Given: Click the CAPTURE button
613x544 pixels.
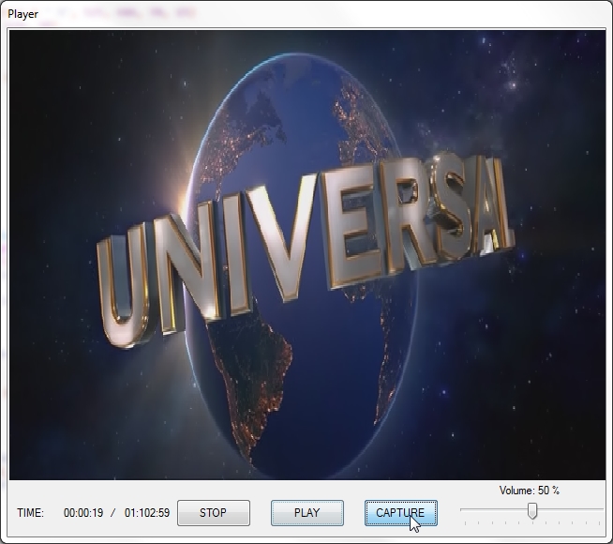Looking at the screenshot, I should [x=401, y=513].
